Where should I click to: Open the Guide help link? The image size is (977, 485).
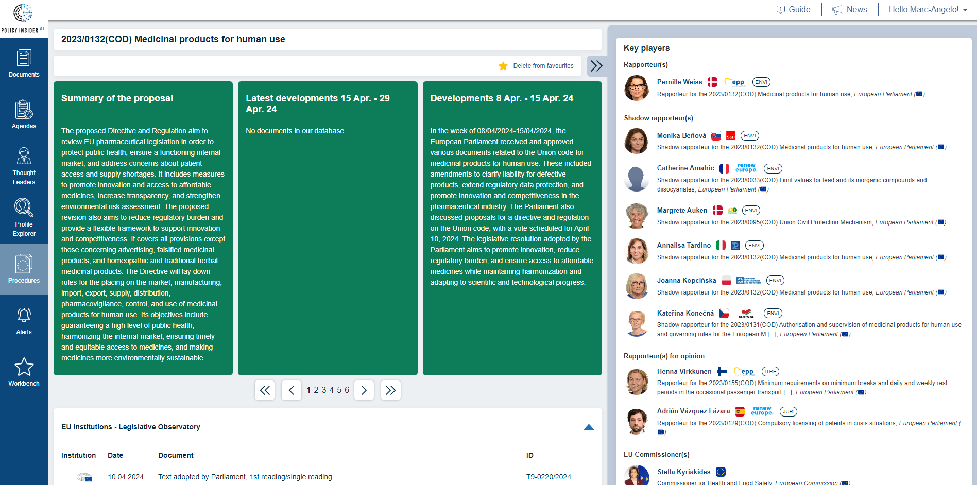(793, 9)
